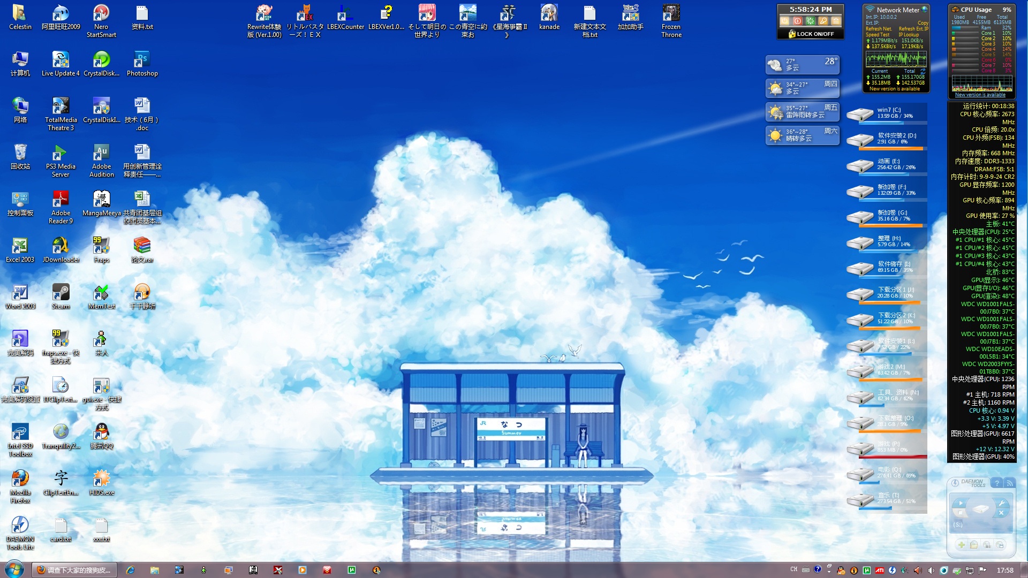Open Adobe Reader 9 shortcut
Viewport: 1028px width, 578px height.
[61, 208]
